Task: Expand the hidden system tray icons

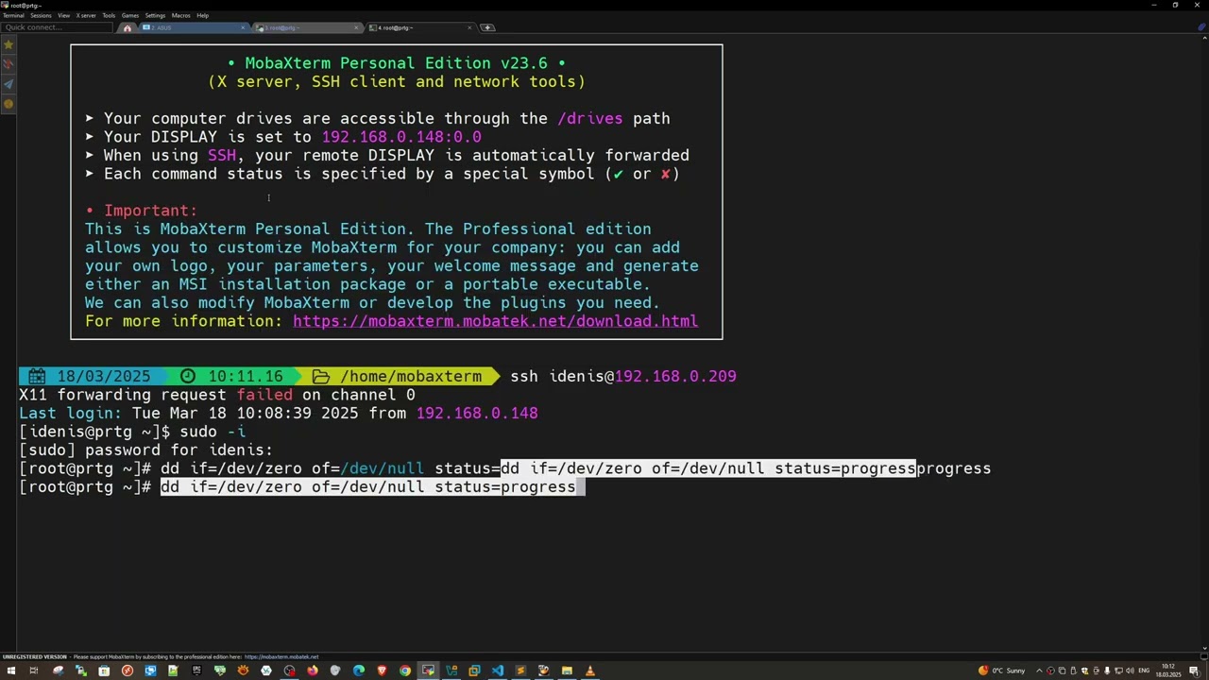Action: click(x=1039, y=671)
